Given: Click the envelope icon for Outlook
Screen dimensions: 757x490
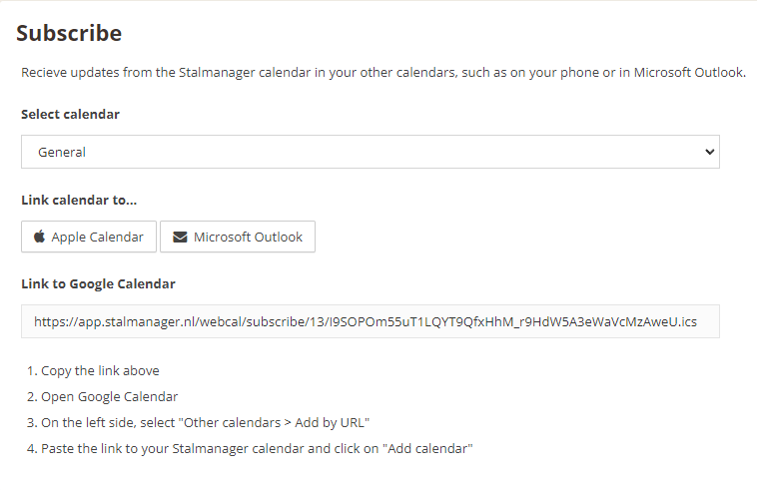Looking at the screenshot, I should tap(180, 237).
